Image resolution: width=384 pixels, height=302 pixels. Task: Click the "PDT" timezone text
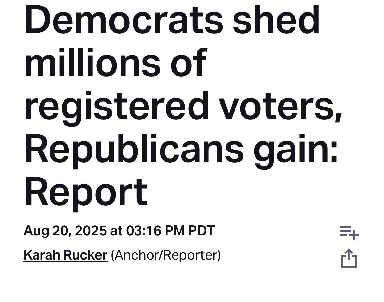(202, 231)
